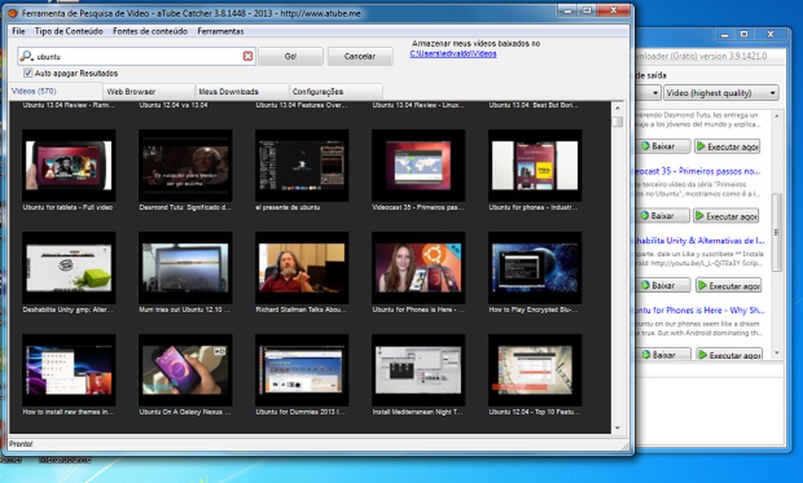Viewport: 803px width, 483px height.
Task: Open the Ferramentas menu
Action: pos(220,30)
